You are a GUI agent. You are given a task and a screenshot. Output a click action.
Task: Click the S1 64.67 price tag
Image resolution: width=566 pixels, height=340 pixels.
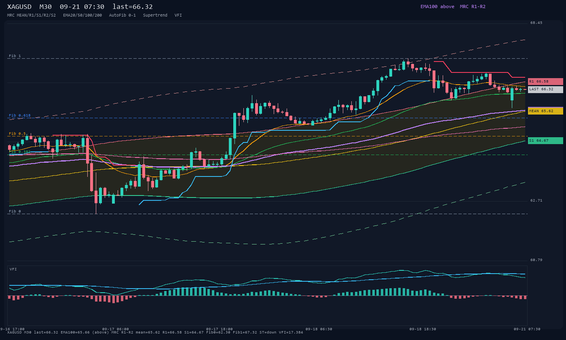click(545, 140)
